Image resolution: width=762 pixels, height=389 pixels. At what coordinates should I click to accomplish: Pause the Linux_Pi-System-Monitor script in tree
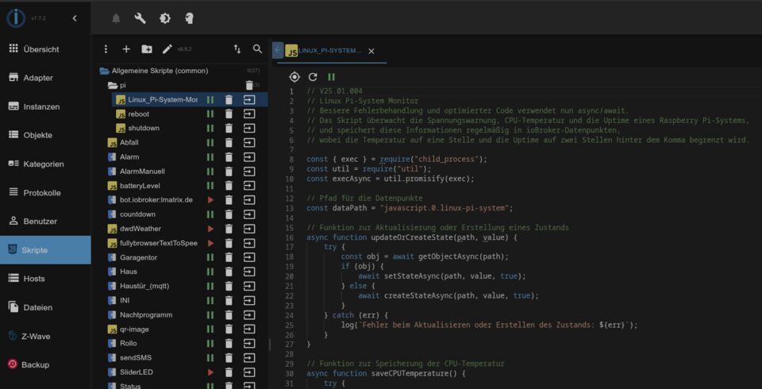point(210,100)
